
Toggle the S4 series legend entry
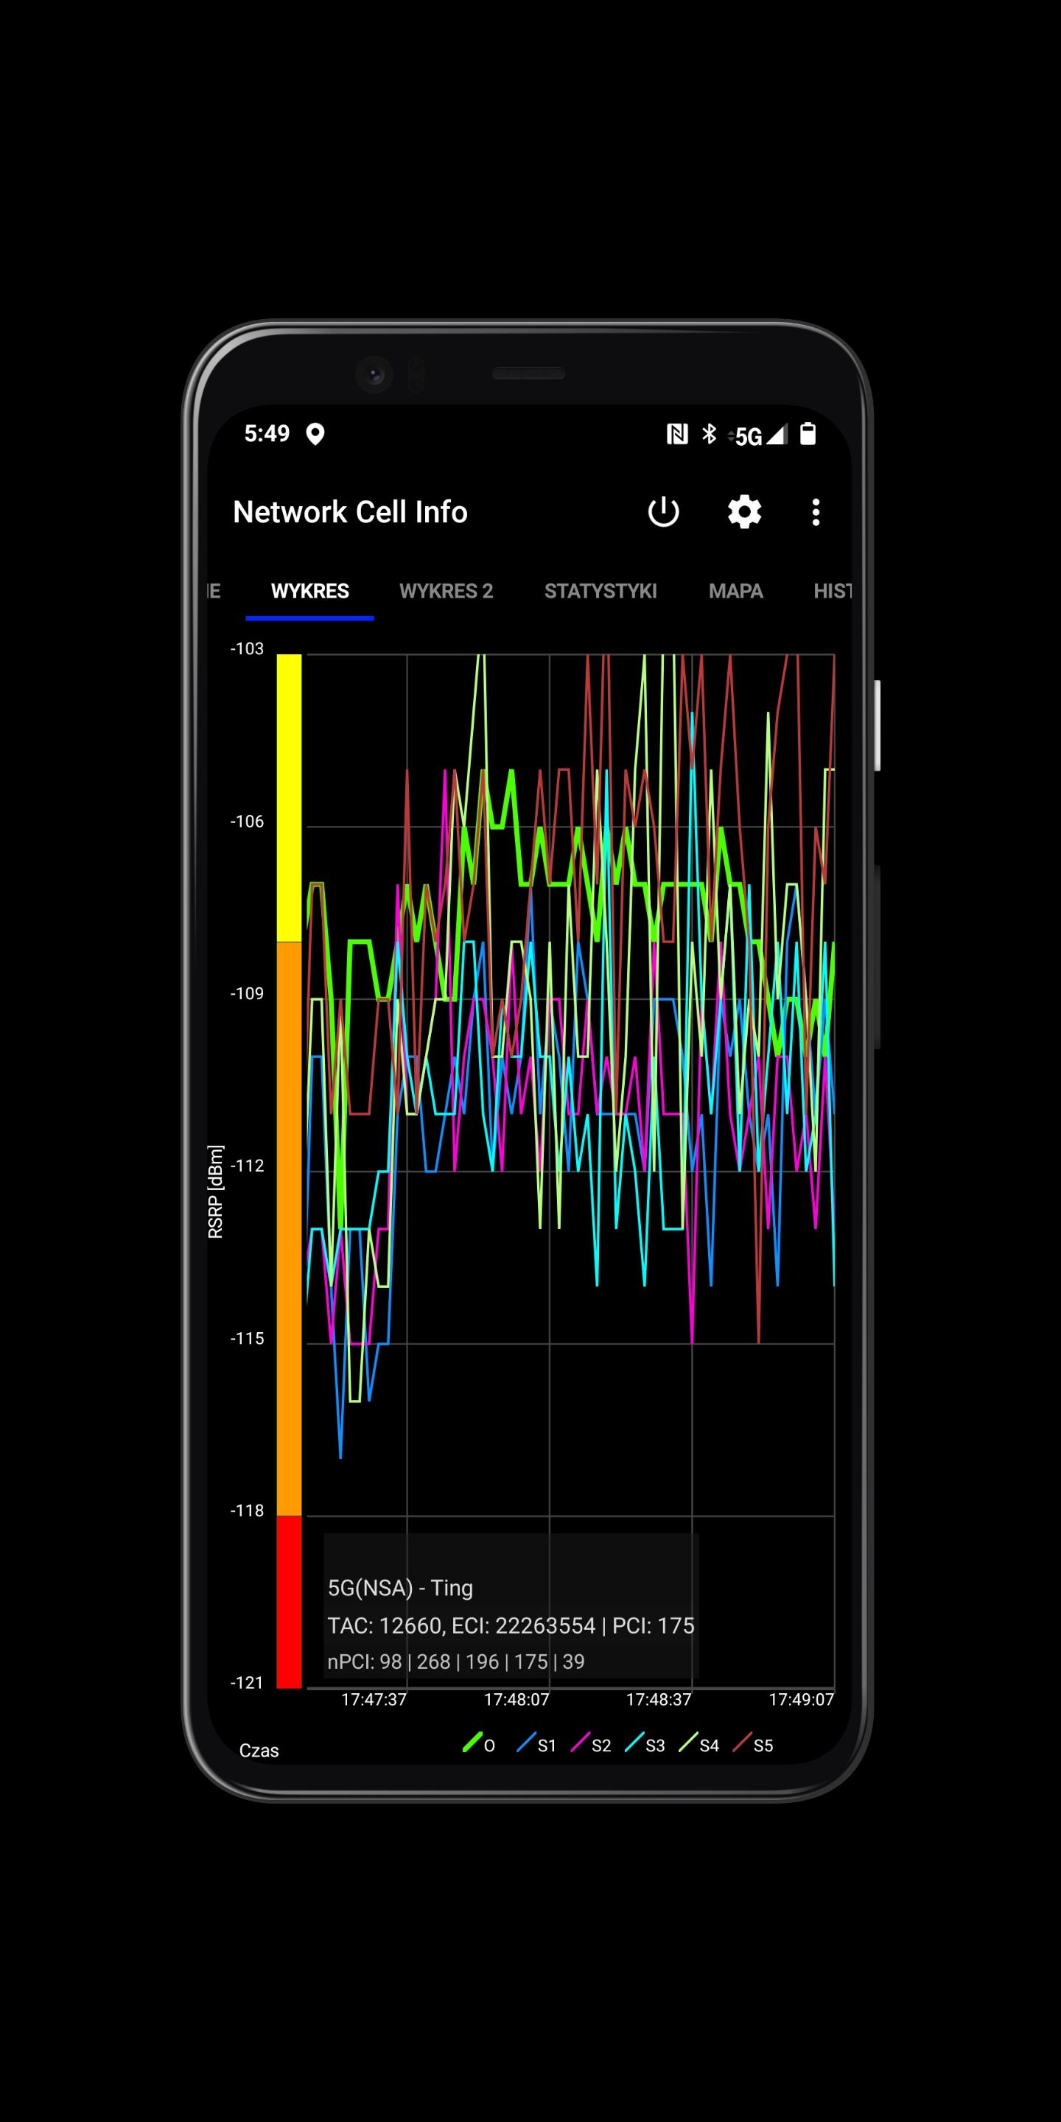(x=698, y=1745)
